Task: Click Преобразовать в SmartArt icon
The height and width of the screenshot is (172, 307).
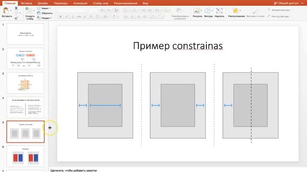Action: coord(178,10)
